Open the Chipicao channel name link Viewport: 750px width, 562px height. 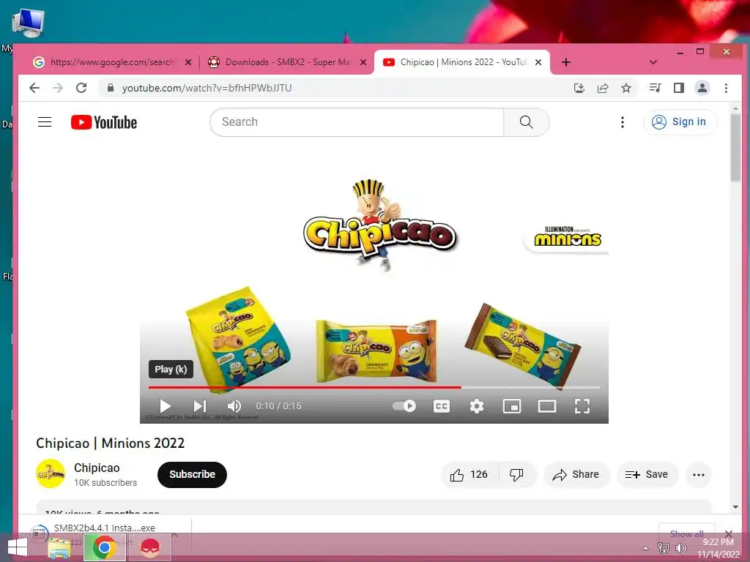pos(97,468)
